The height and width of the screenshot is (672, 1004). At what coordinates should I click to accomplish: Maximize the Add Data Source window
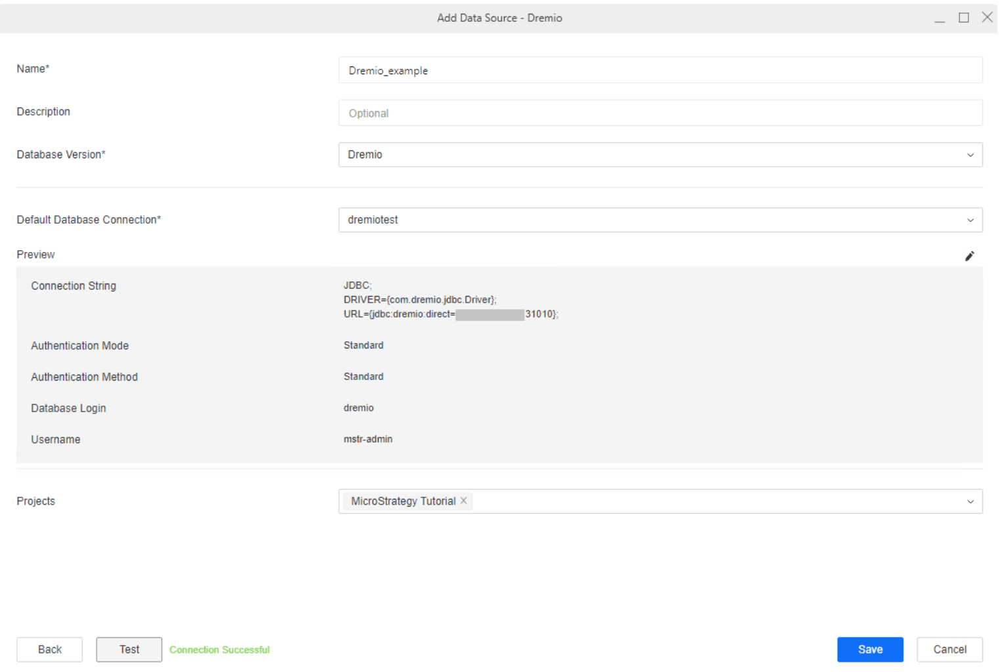click(964, 18)
